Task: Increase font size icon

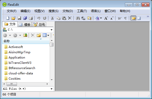Action: [106, 18]
